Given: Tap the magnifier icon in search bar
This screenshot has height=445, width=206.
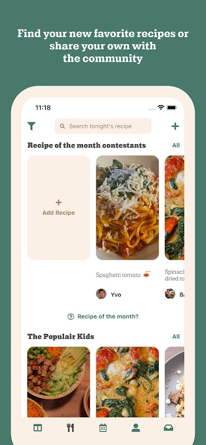Looking at the screenshot, I should [x=62, y=126].
